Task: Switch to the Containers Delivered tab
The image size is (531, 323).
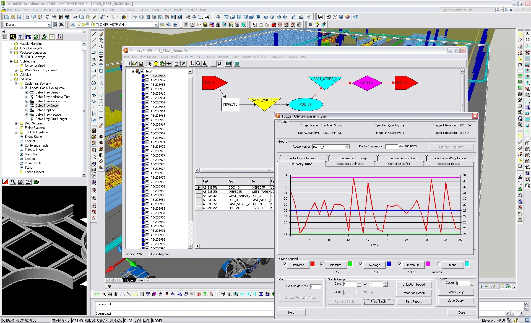Action: click(350, 164)
